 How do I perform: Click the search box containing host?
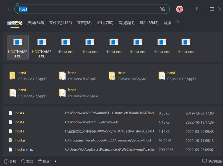92,9
